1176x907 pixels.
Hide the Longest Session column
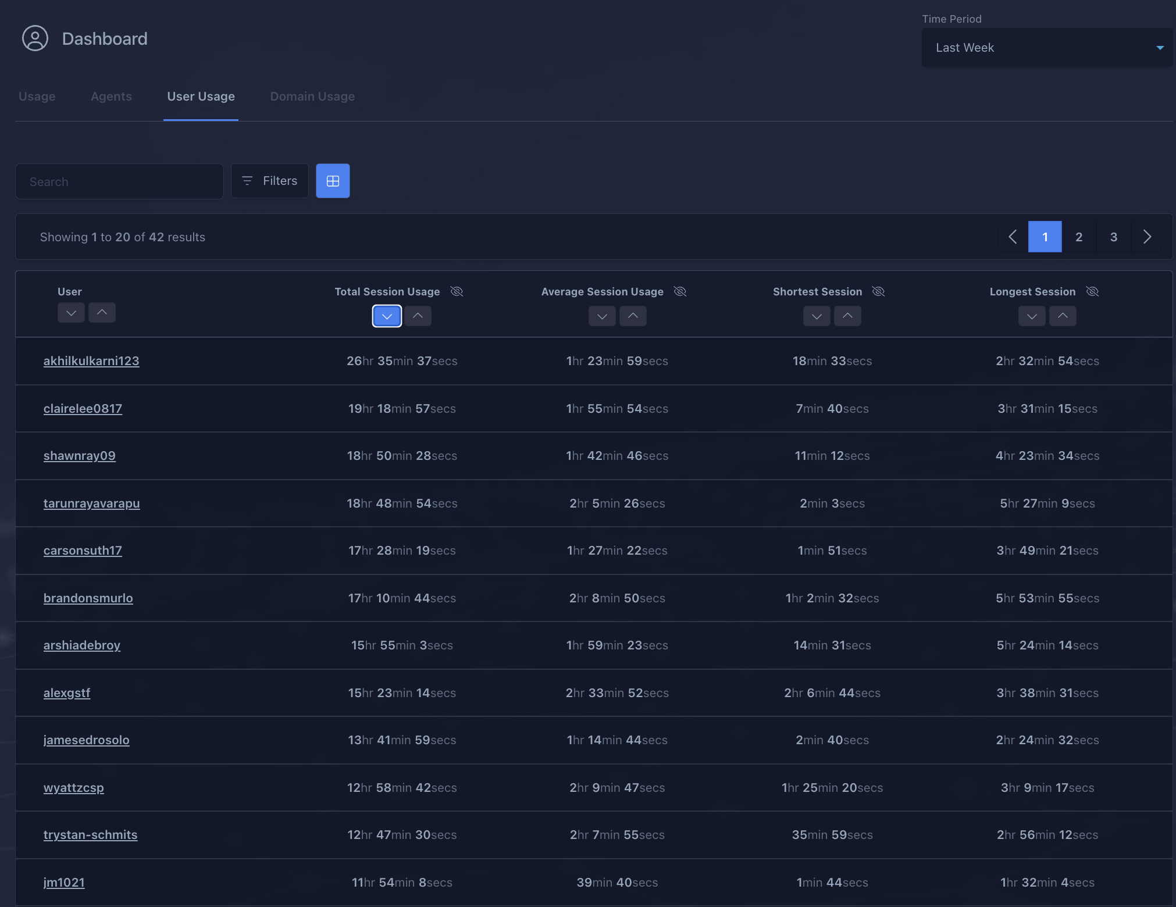click(x=1092, y=291)
